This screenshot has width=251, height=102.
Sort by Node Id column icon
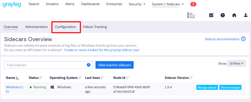point(128,78)
